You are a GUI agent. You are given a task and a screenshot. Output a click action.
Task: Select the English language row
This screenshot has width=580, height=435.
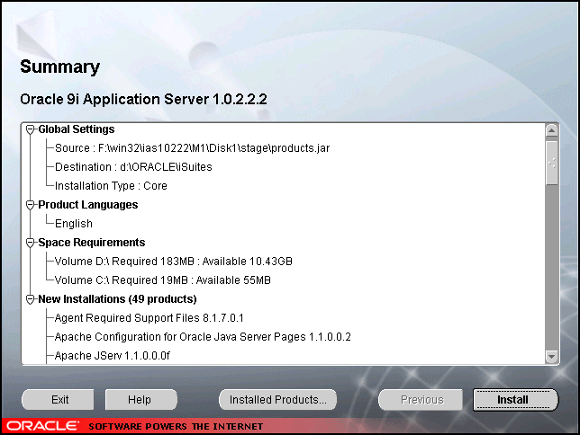pyautogui.click(x=74, y=224)
